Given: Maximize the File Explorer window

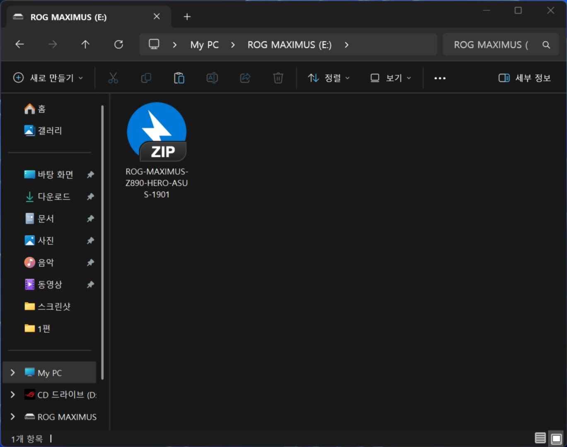Looking at the screenshot, I should pyautogui.click(x=518, y=10).
